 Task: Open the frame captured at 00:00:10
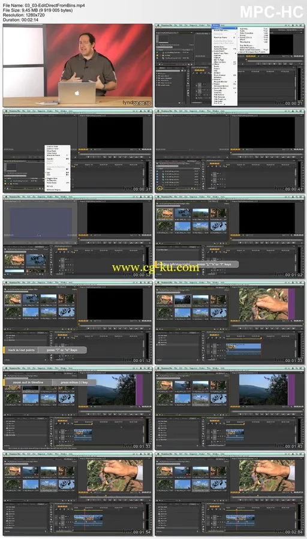pos(77,65)
